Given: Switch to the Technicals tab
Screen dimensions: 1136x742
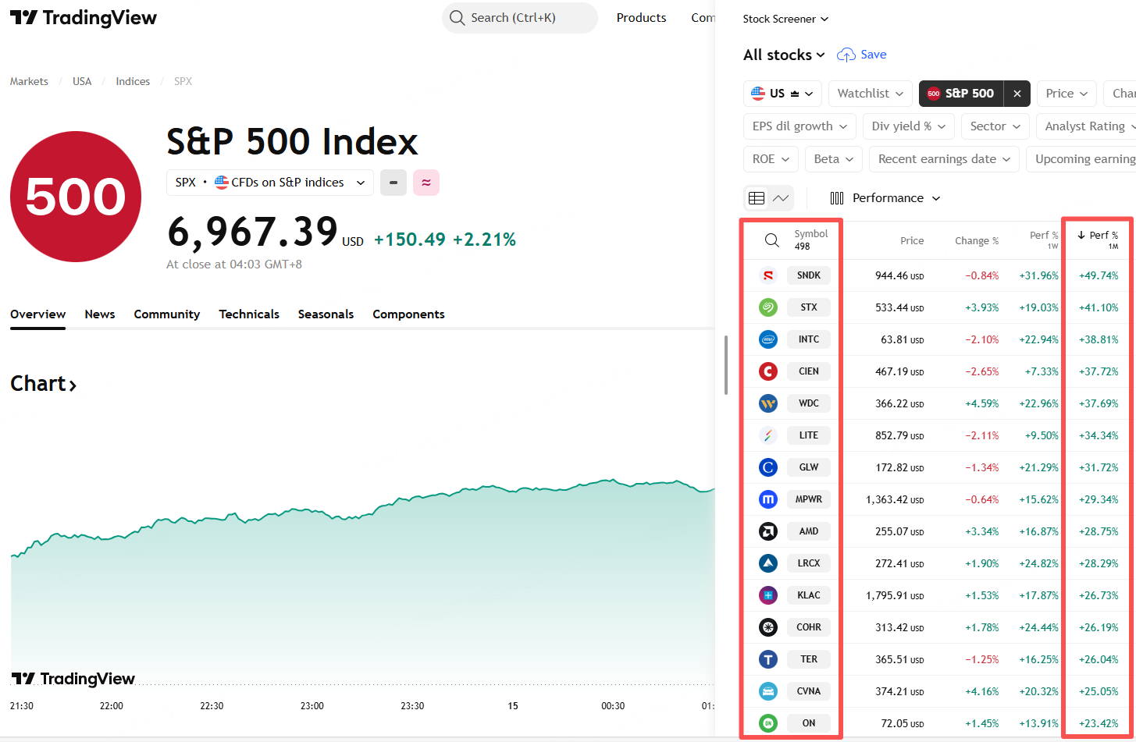Looking at the screenshot, I should click(249, 314).
